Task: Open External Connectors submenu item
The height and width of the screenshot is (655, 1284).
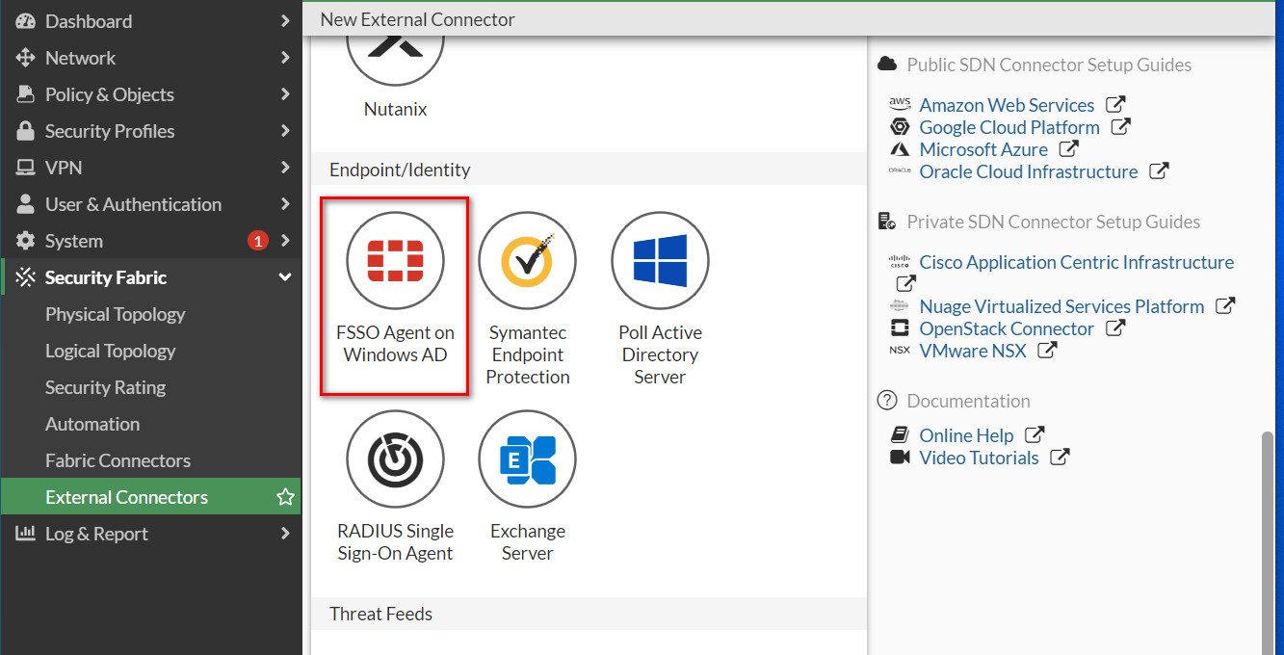Action: (150, 497)
